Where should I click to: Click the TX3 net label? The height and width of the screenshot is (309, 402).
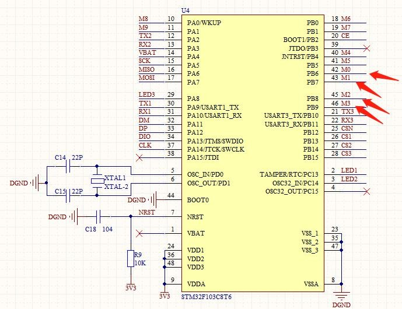tap(348, 111)
